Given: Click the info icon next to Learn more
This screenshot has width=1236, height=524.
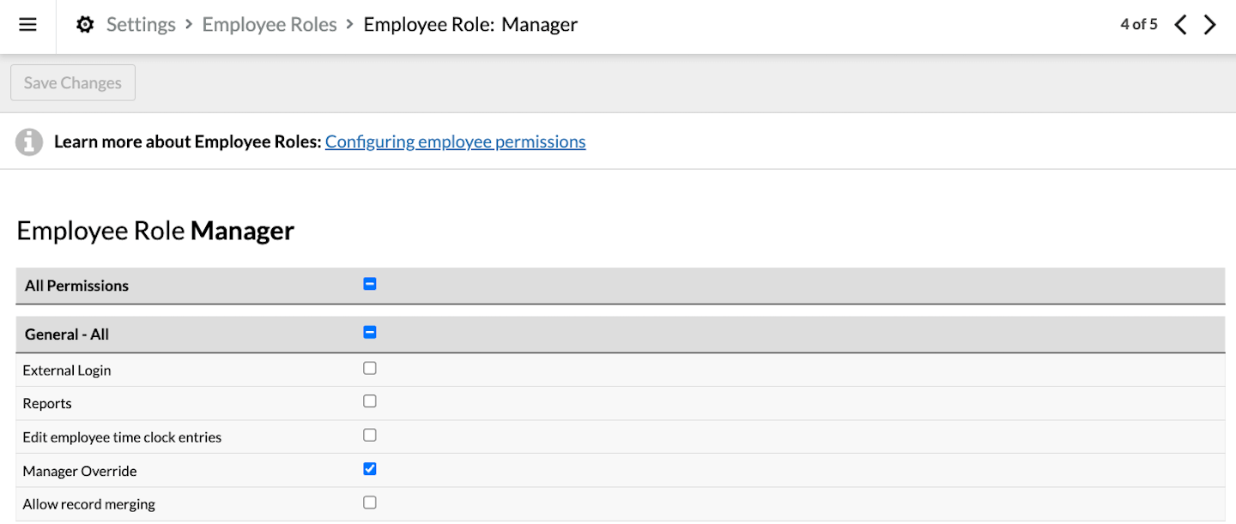Looking at the screenshot, I should (x=28, y=141).
